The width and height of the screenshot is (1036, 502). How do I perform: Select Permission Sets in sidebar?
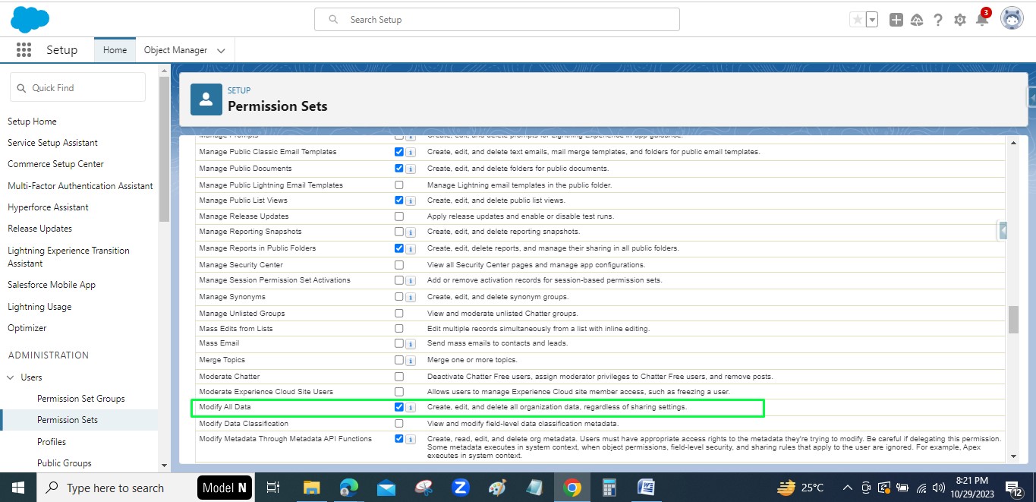pyautogui.click(x=68, y=420)
